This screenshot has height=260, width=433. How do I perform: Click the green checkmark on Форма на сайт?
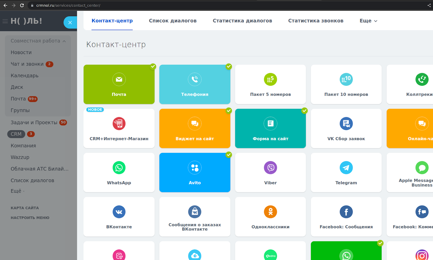click(x=305, y=110)
